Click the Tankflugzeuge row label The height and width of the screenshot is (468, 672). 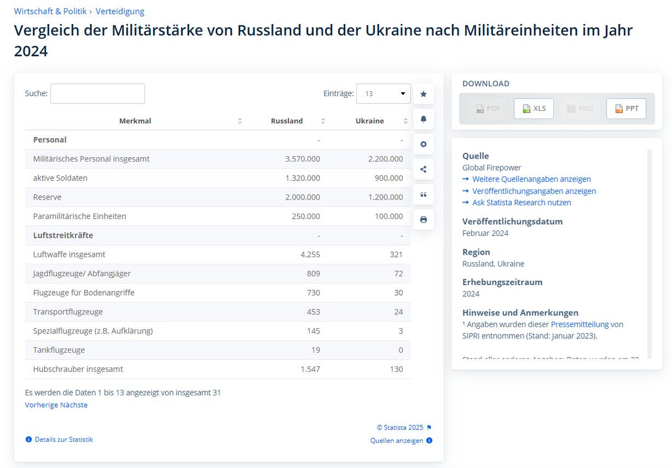[x=59, y=350]
